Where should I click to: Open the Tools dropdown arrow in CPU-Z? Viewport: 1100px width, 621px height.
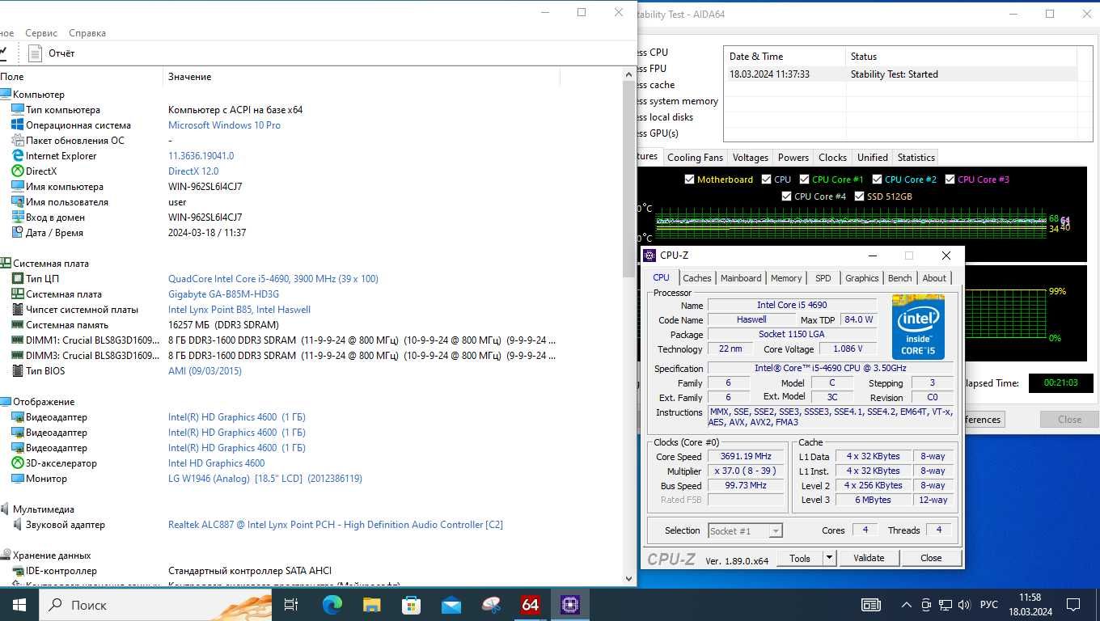click(829, 558)
